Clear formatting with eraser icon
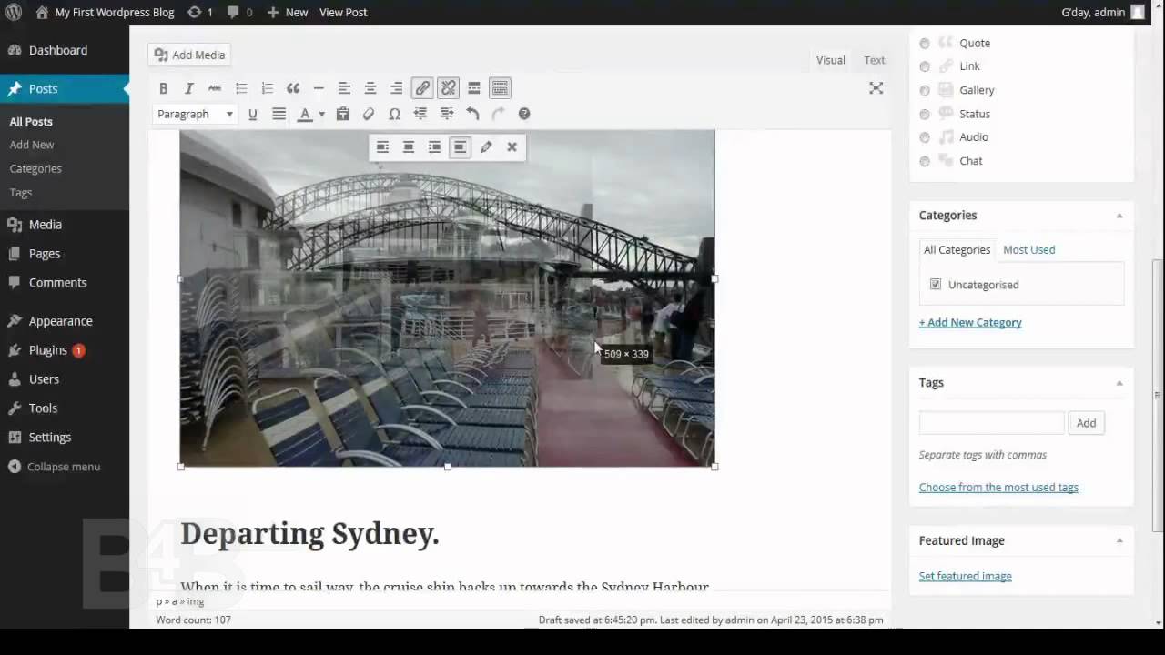Screen dimensions: 1165x655 [369, 114]
